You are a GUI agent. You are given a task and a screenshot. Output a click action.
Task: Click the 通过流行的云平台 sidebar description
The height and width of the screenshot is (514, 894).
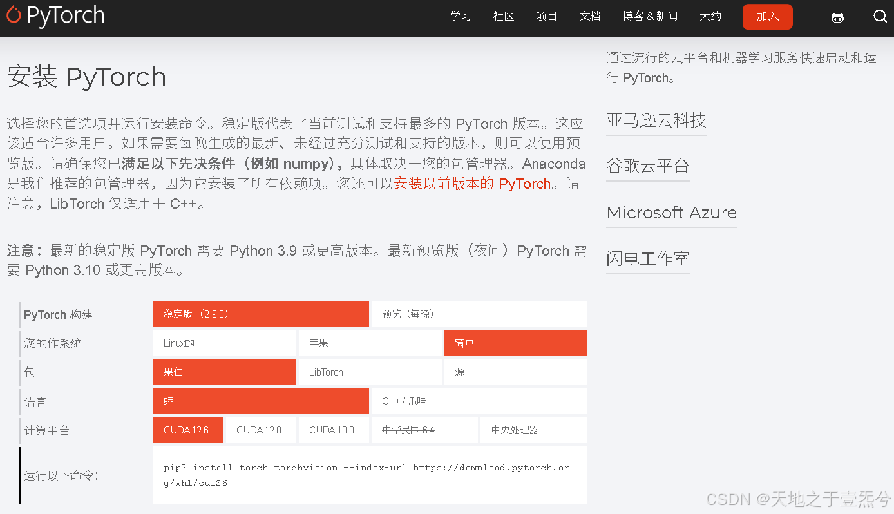point(741,68)
